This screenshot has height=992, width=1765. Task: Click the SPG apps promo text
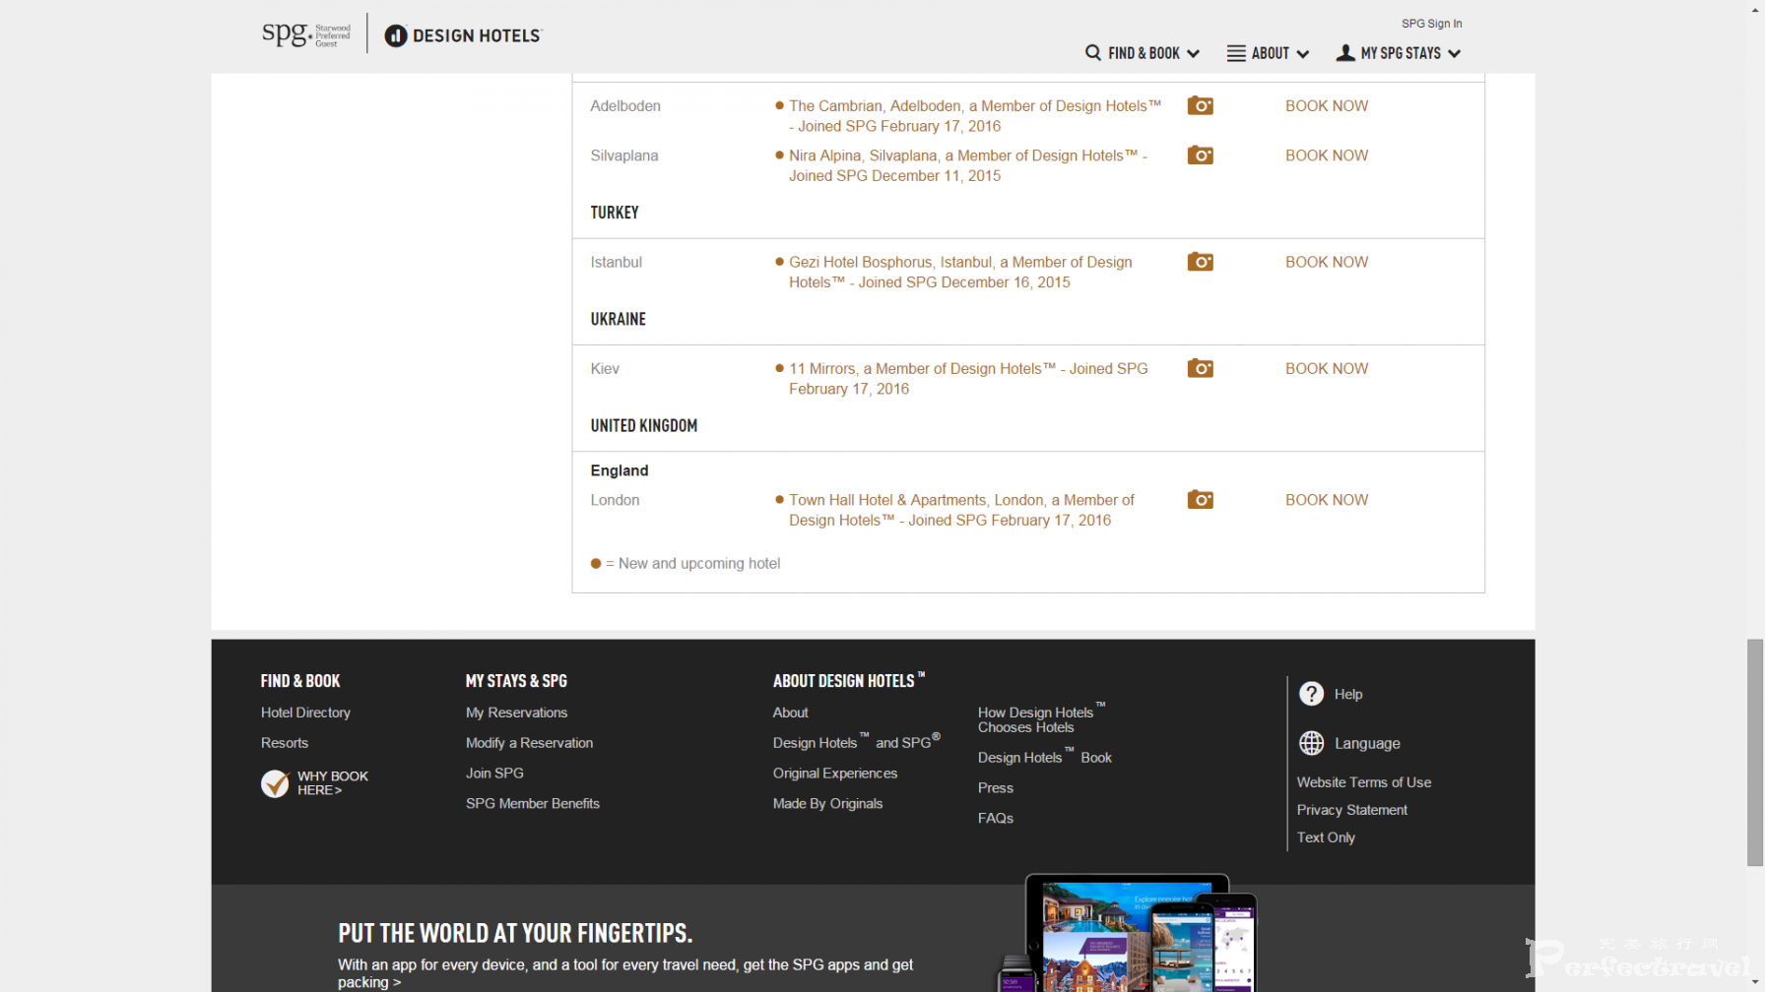[x=625, y=973]
